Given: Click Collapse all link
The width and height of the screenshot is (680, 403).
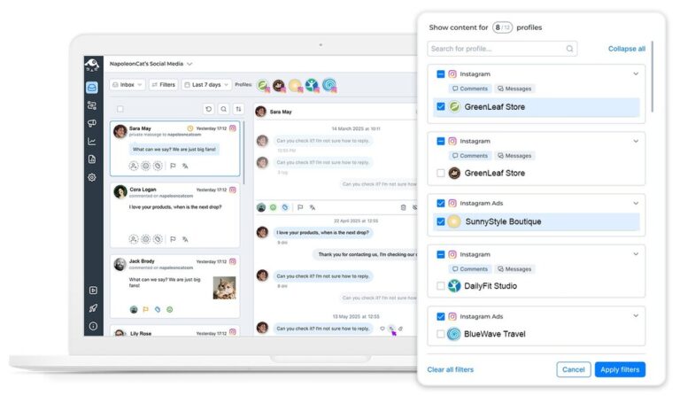Looking at the screenshot, I should [627, 49].
